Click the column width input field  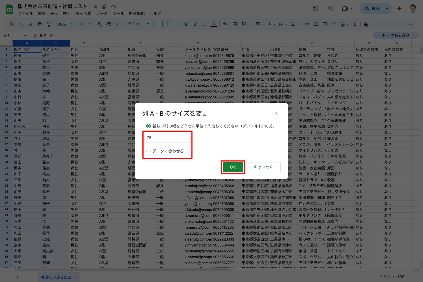[168, 138]
